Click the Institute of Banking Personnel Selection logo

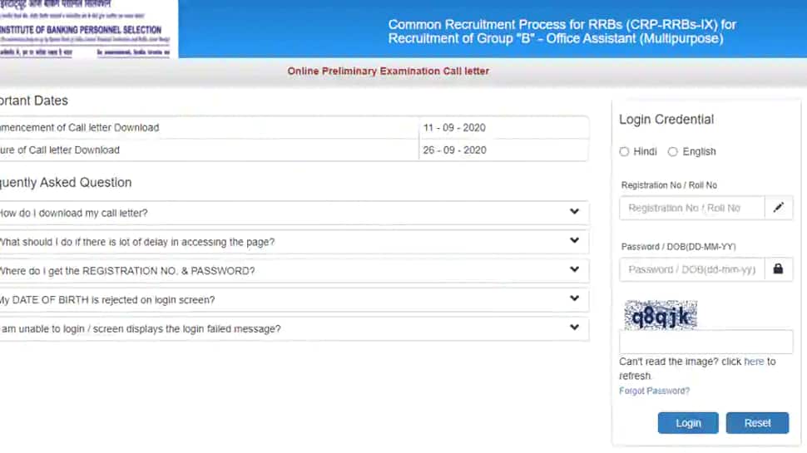tap(88, 29)
